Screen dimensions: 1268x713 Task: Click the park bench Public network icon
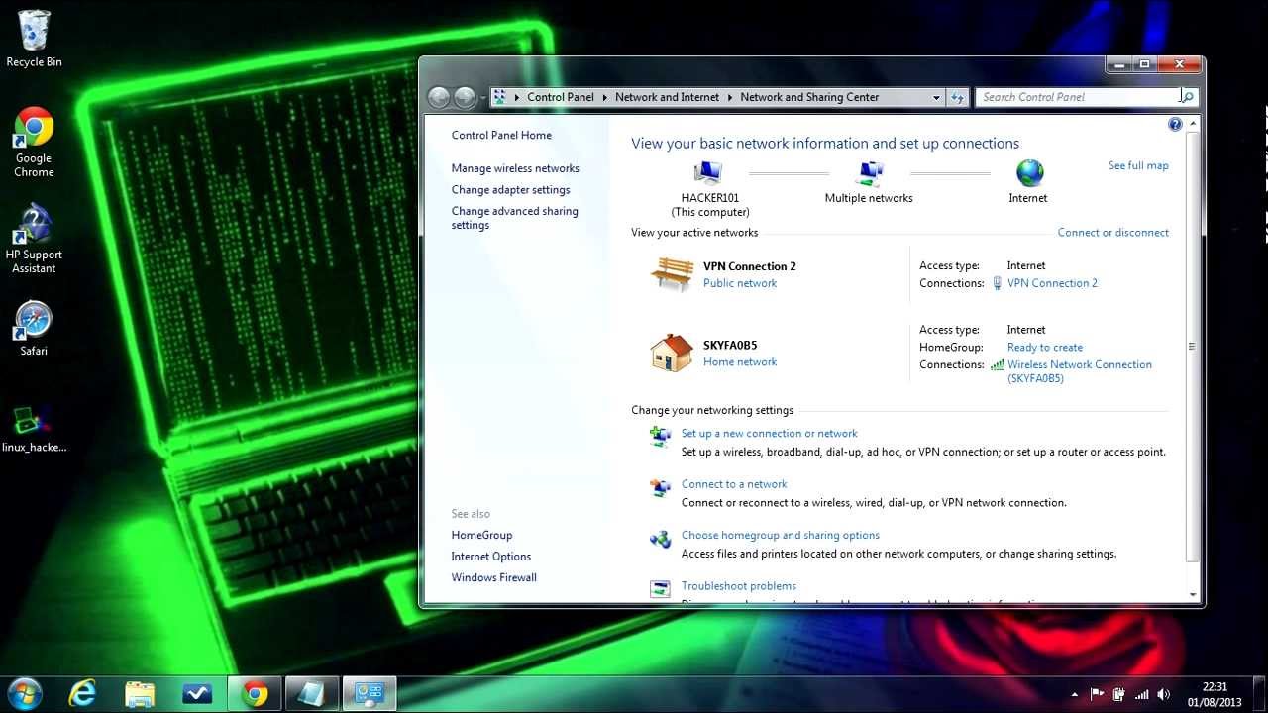click(x=672, y=273)
